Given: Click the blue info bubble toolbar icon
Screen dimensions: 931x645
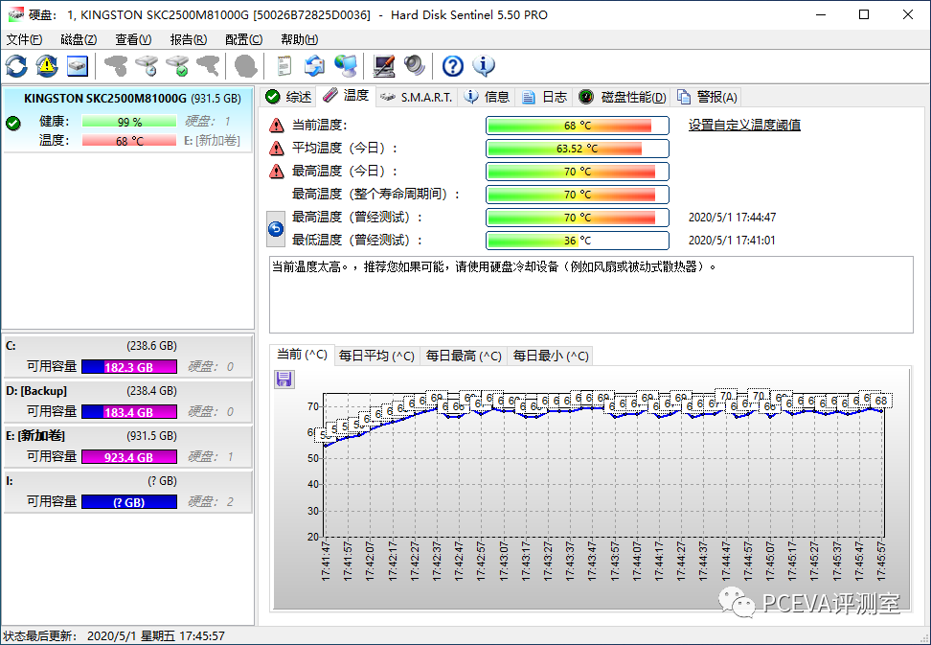Looking at the screenshot, I should (x=484, y=66).
